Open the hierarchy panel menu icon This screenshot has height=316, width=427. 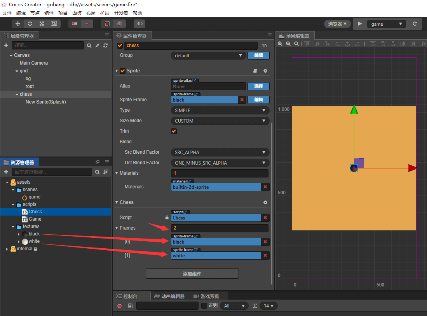(x=107, y=35)
